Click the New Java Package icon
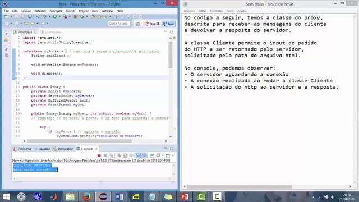The width and height of the screenshot is (359, 202). (76, 16)
